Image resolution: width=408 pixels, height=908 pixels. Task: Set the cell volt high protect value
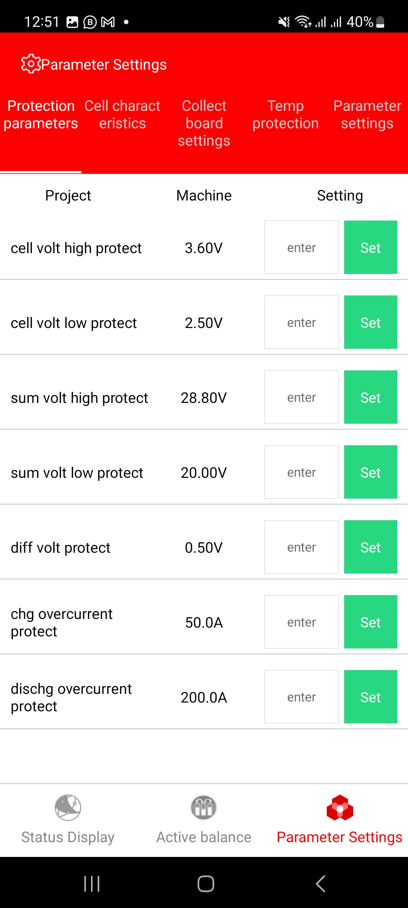click(x=371, y=247)
